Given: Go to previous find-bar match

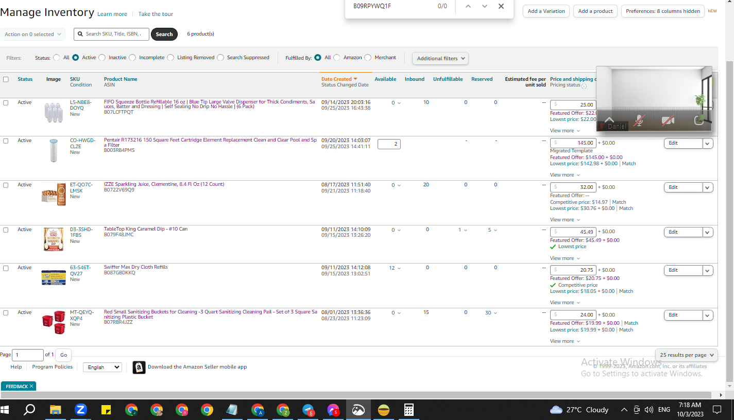Looking at the screenshot, I should click(468, 6).
